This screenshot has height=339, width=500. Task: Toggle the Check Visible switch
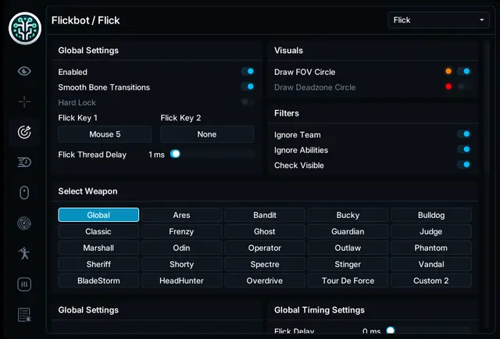(x=464, y=165)
